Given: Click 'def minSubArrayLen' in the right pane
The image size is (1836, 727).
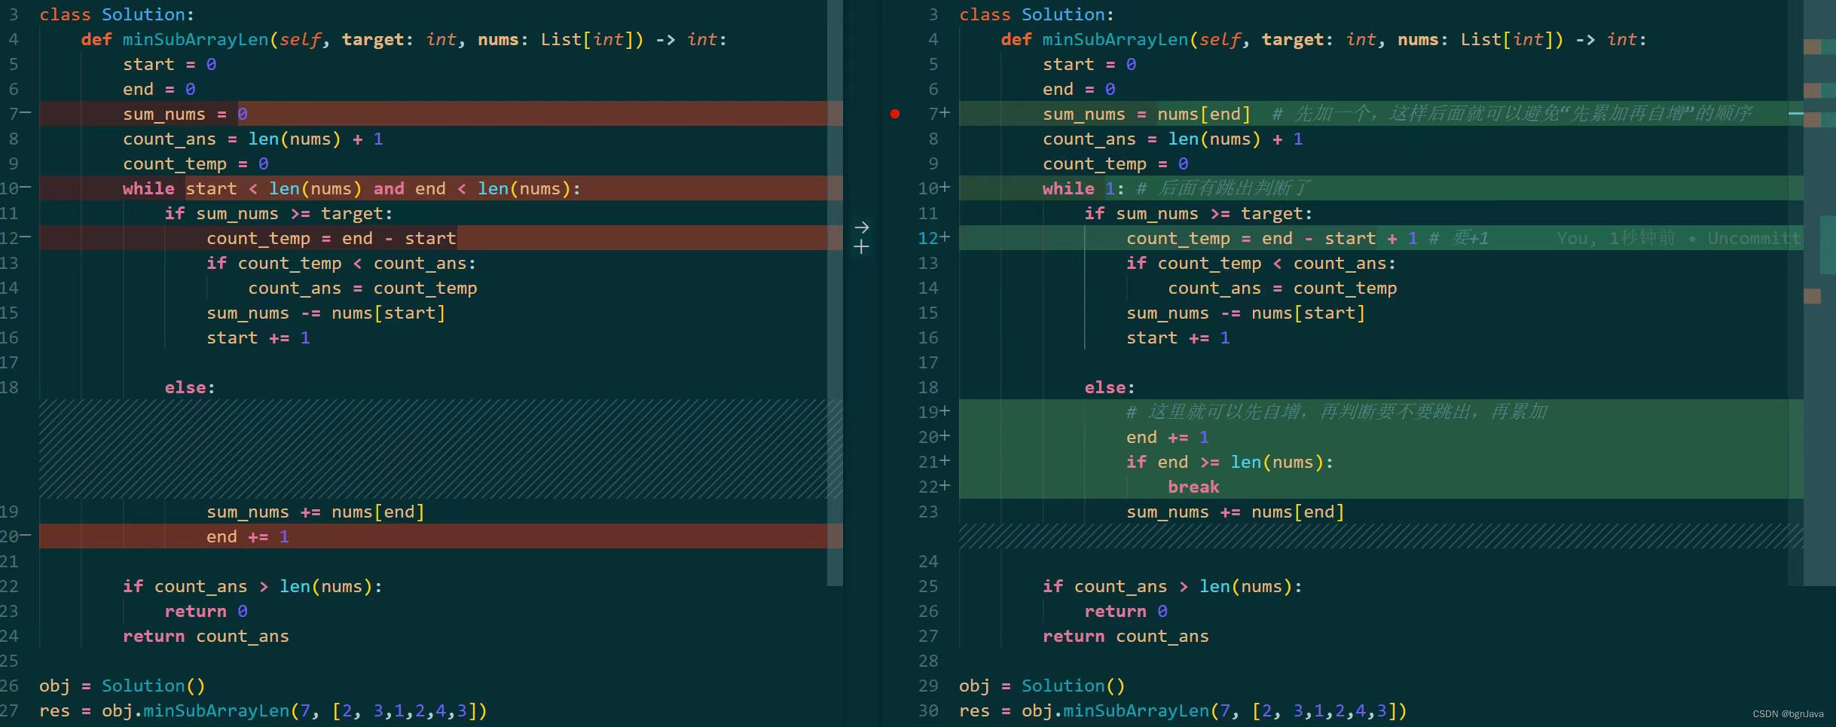Looking at the screenshot, I should pos(1095,39).
